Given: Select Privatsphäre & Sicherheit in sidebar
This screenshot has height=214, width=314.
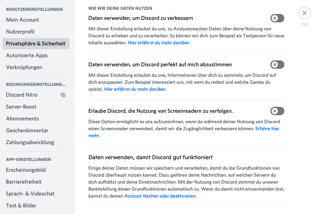Looking at the screenshot, I should 36,44.
